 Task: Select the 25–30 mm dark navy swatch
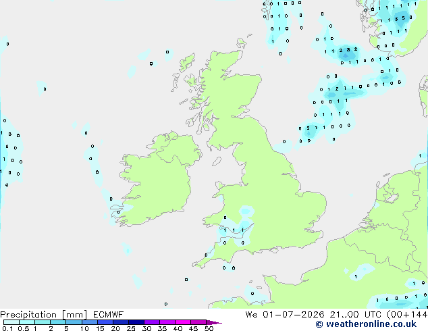pos(136,322)
